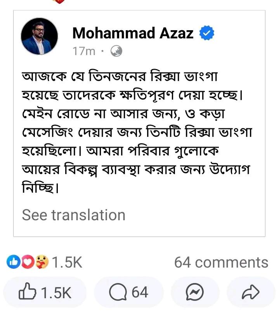Screen dimensions: 279x311
Task: Open the Mohammad Azaz profile name link
Action: click(133, 33)
